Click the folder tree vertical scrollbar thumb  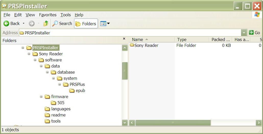(125, 71)
